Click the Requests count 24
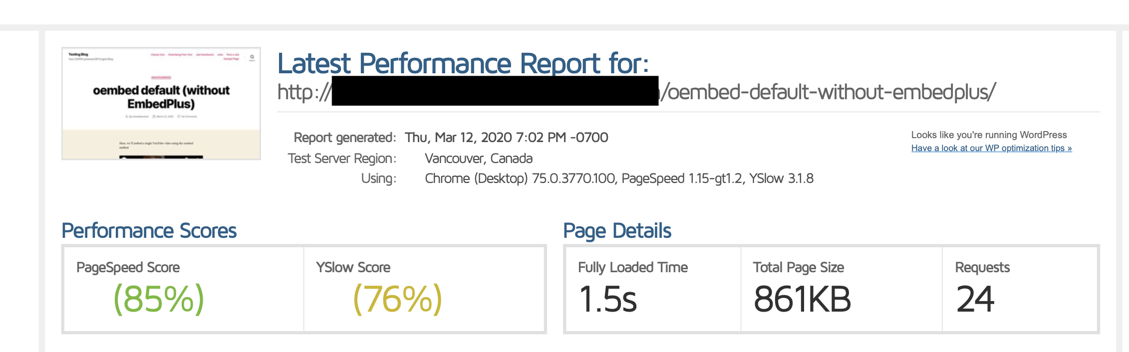1129x352 pixels. click(x=975, y=299)
